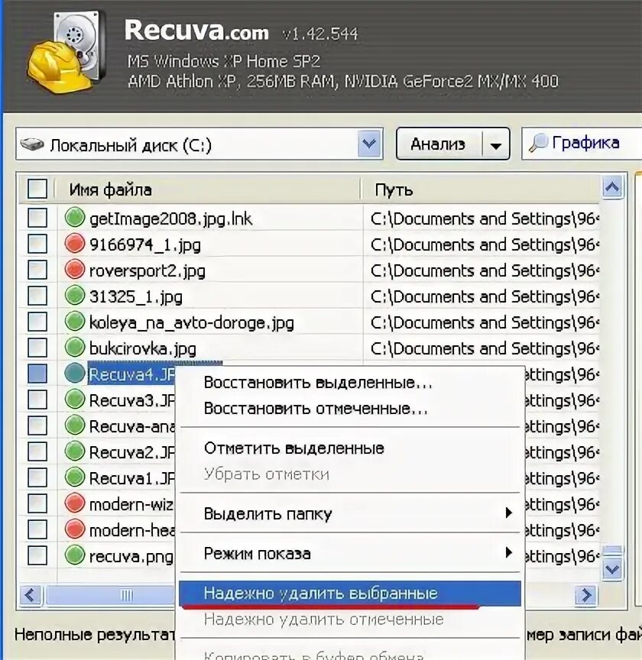This screenshot has height=660, width=642.
Task: Click the red status dot of modern-wiz row
Action: 75,503
